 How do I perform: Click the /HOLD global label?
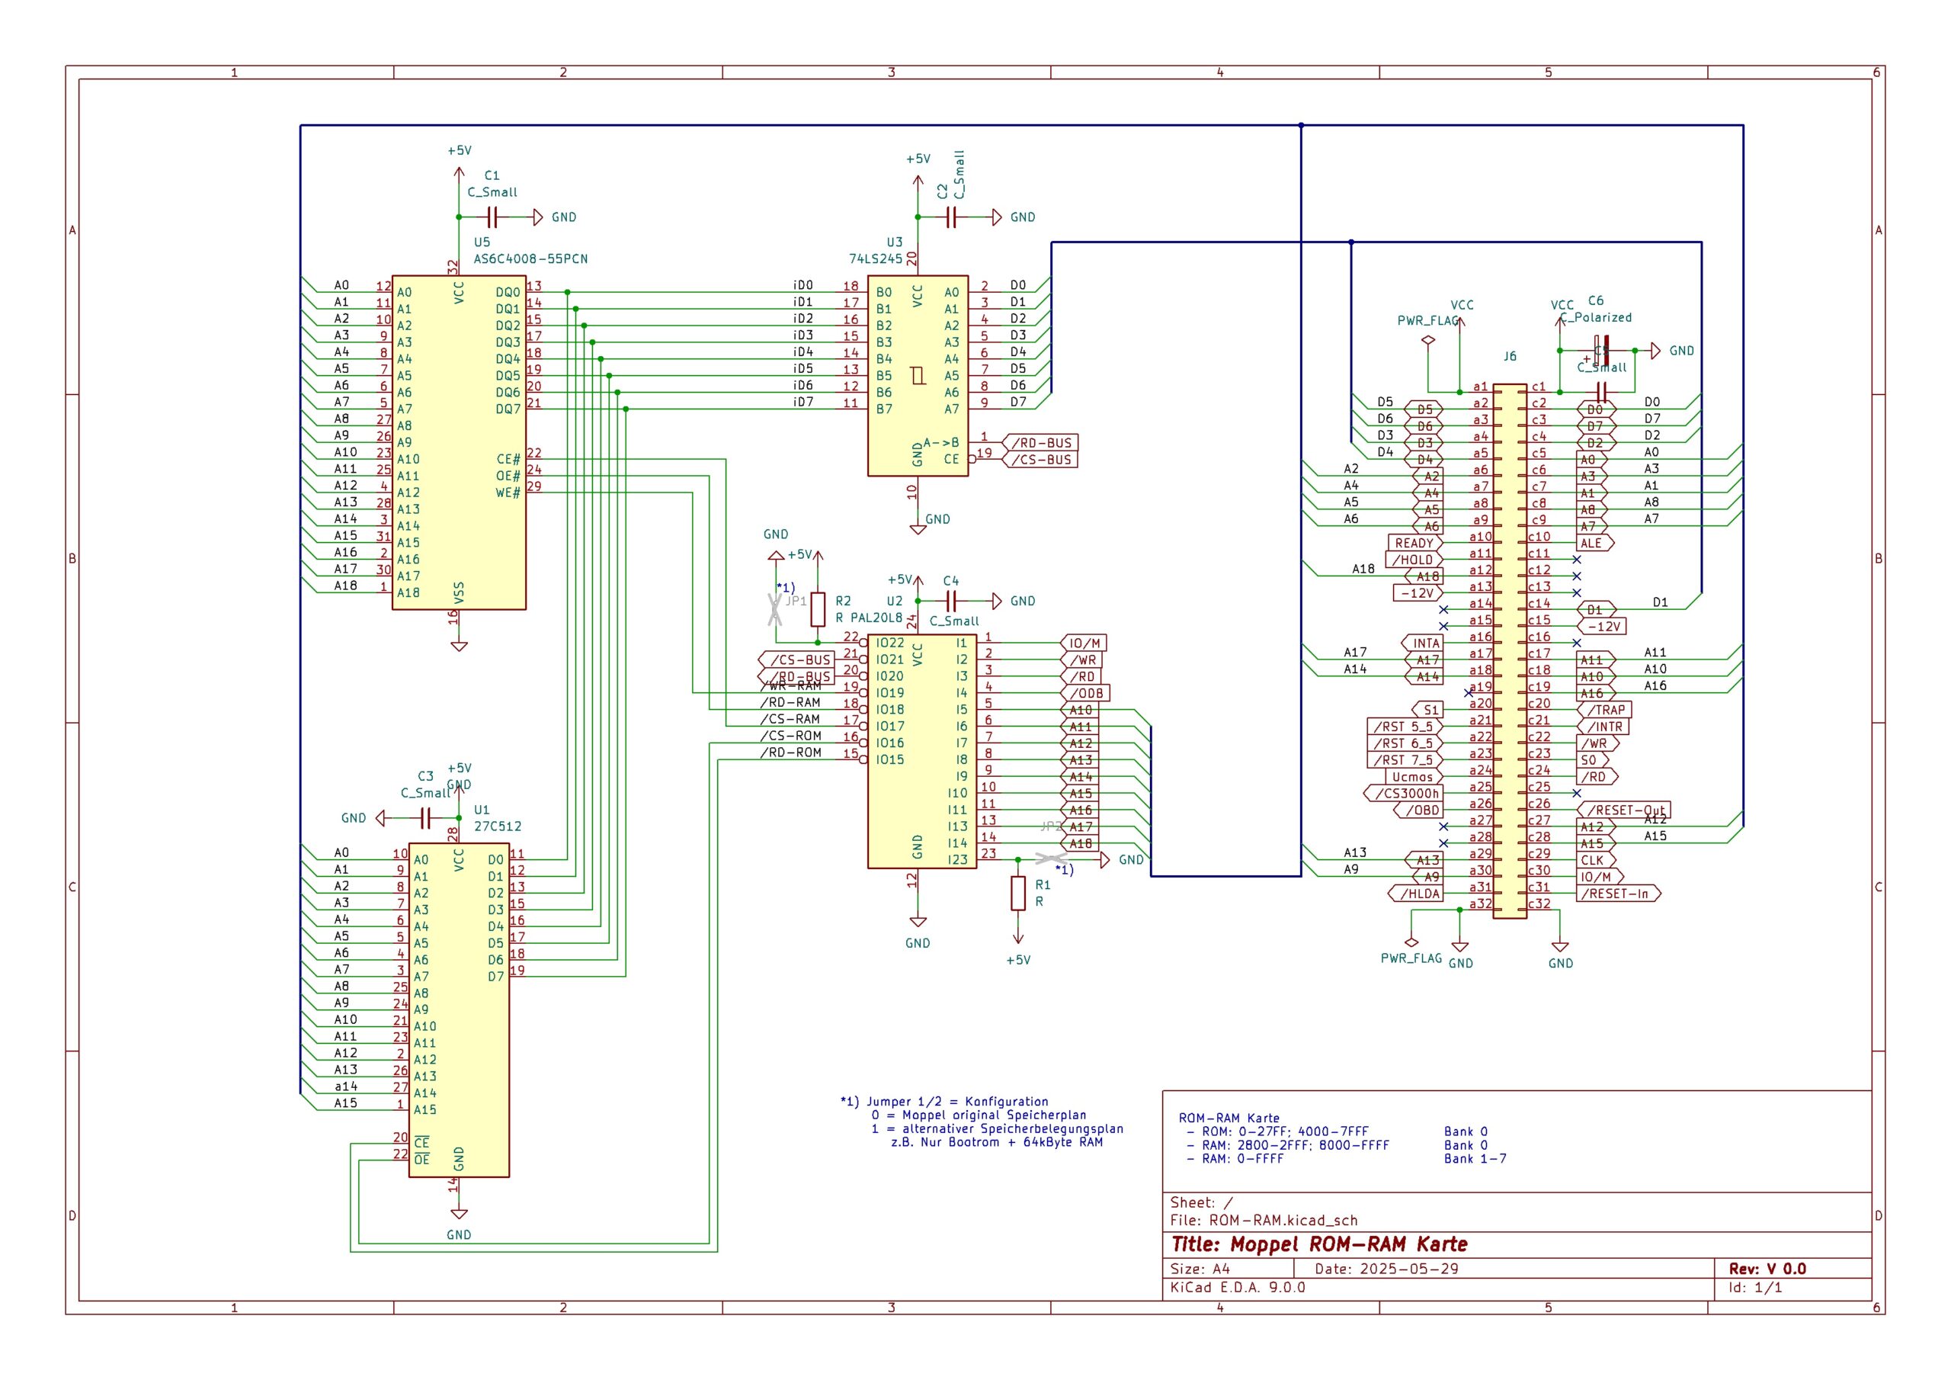(1414, 560)
